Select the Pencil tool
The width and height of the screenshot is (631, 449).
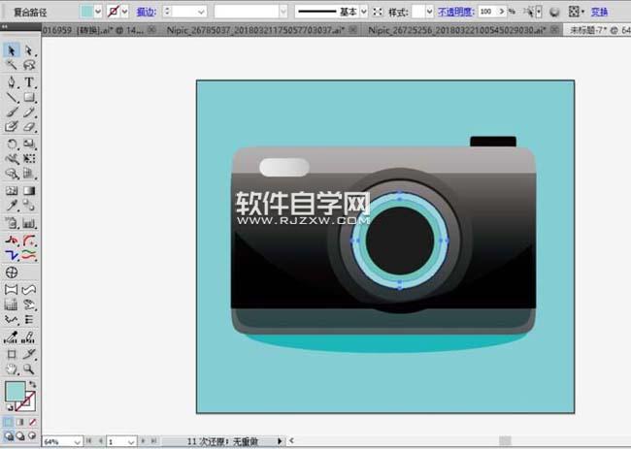tap(28, 112)
